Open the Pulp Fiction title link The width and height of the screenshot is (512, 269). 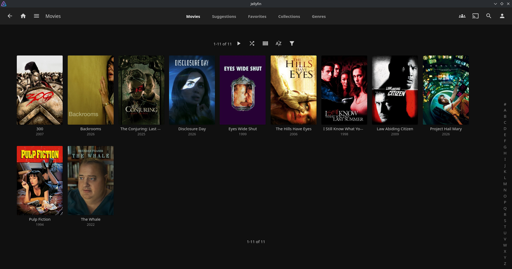(40, 219)
